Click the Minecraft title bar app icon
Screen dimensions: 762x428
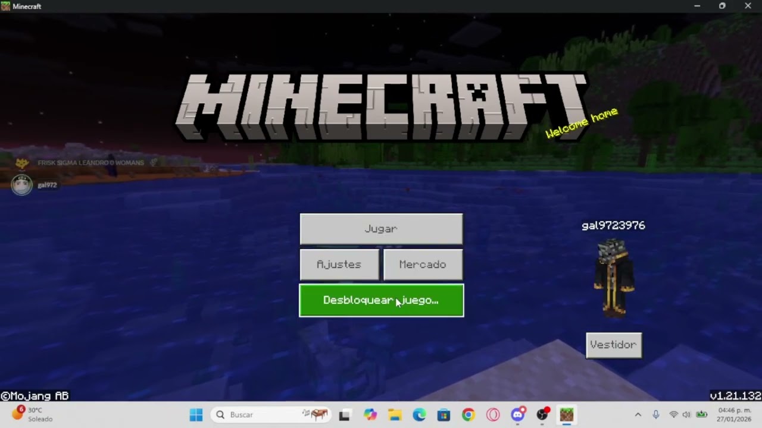[x=6, y=6]
